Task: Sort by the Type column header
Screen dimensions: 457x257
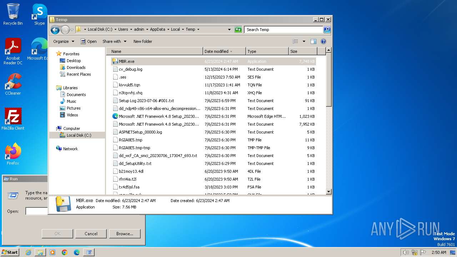Action: (x=267, y=51)
